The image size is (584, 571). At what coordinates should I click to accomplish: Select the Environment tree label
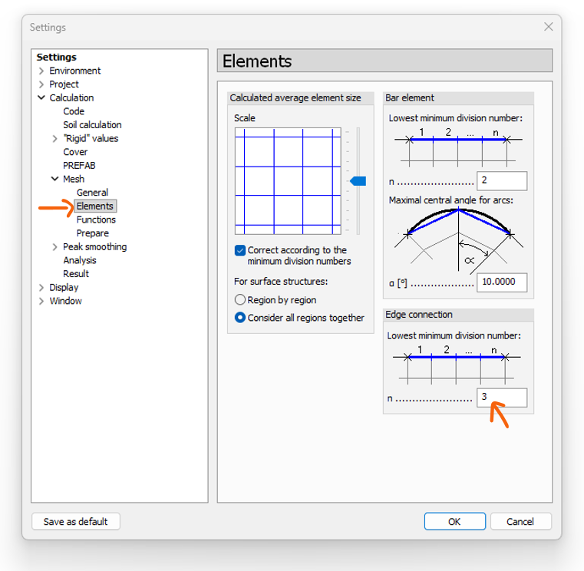click(x=75, y=71)
